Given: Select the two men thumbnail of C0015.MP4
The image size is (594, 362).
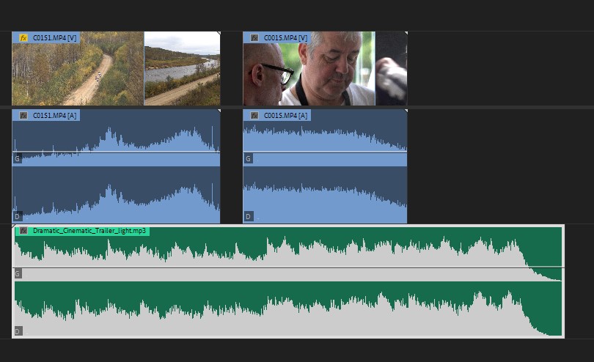Looking at the screenshot, I should (309, 69).
